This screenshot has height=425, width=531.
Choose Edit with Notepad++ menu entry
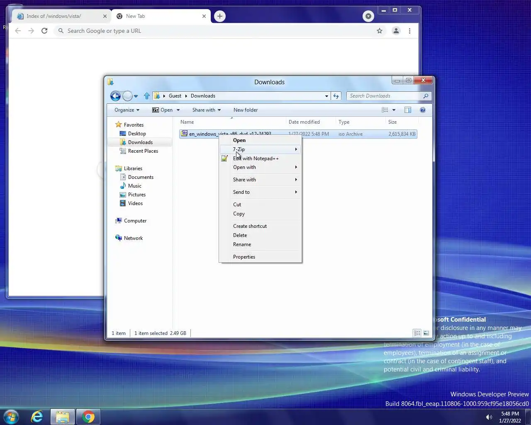tap(260, 159)
